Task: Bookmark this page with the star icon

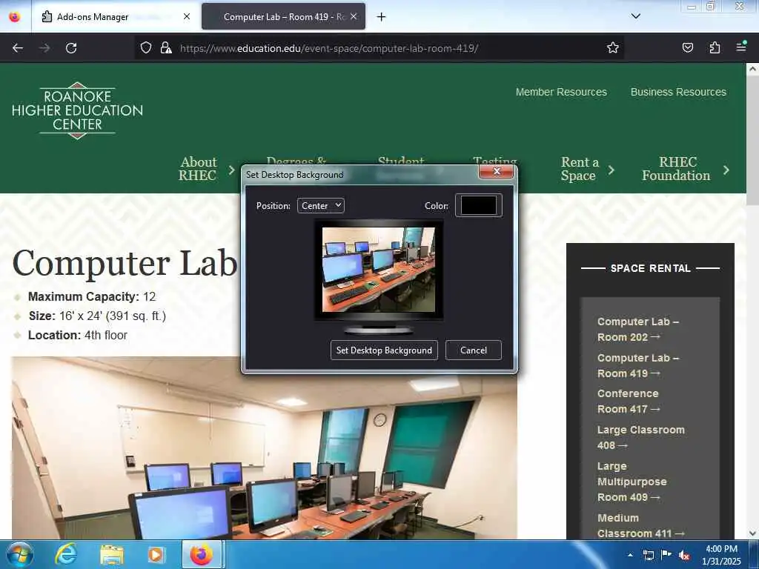Action: 613,47
